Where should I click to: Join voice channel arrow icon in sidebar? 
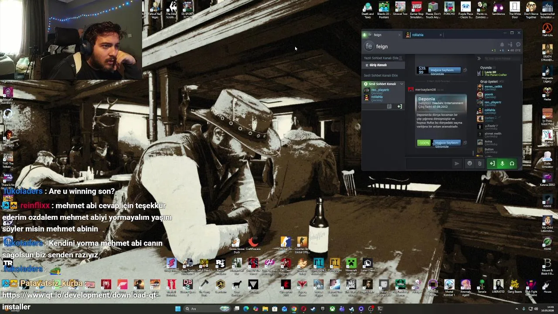pos(399,106)
